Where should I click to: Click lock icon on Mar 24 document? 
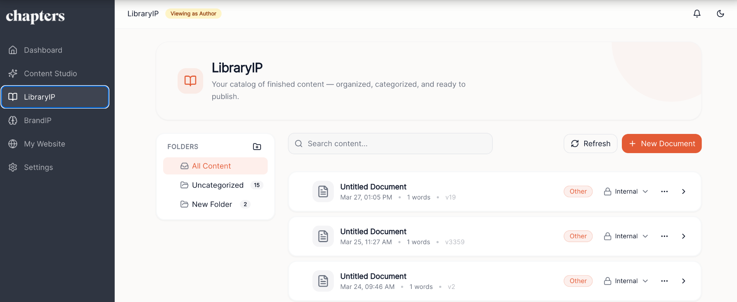(x=608, y=281)
